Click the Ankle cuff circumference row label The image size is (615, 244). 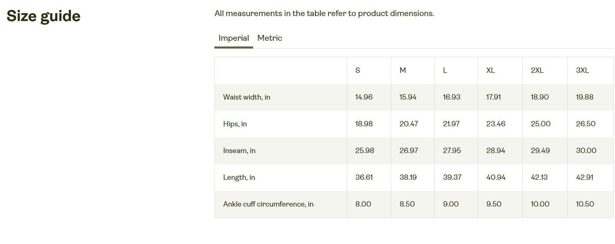(268, 204)
